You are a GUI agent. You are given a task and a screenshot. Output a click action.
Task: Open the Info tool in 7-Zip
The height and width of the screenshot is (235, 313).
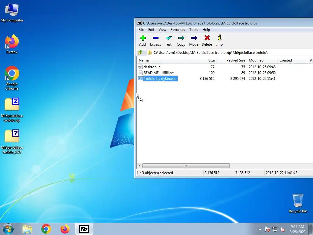coord(219,38)
